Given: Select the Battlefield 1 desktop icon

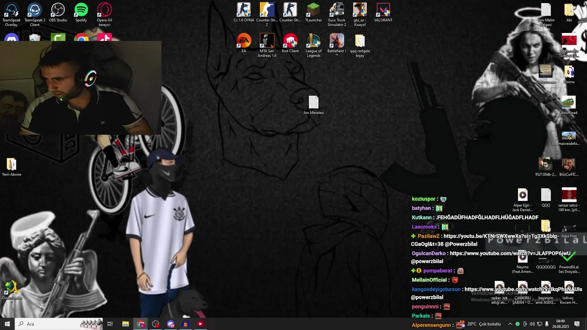Looking at the screenshot, I should [337, 45].
